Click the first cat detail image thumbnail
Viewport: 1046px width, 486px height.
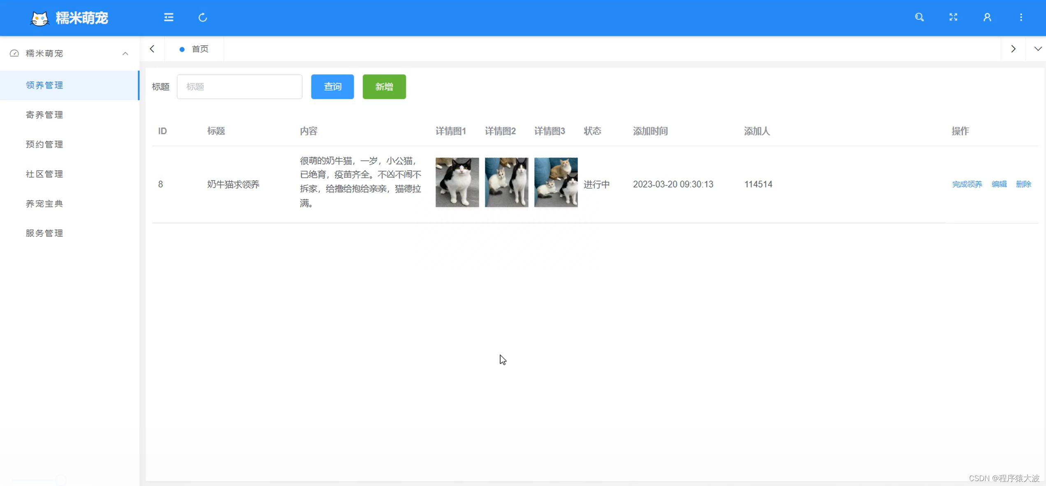tap(457, 182)
